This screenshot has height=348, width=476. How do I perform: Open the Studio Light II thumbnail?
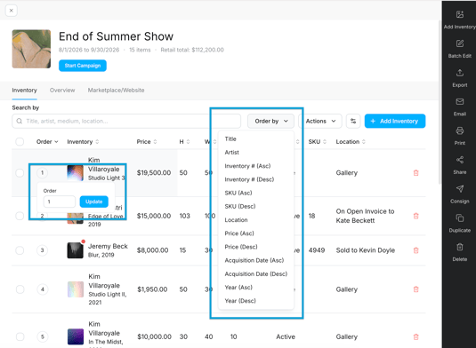[x=76, y=289]
